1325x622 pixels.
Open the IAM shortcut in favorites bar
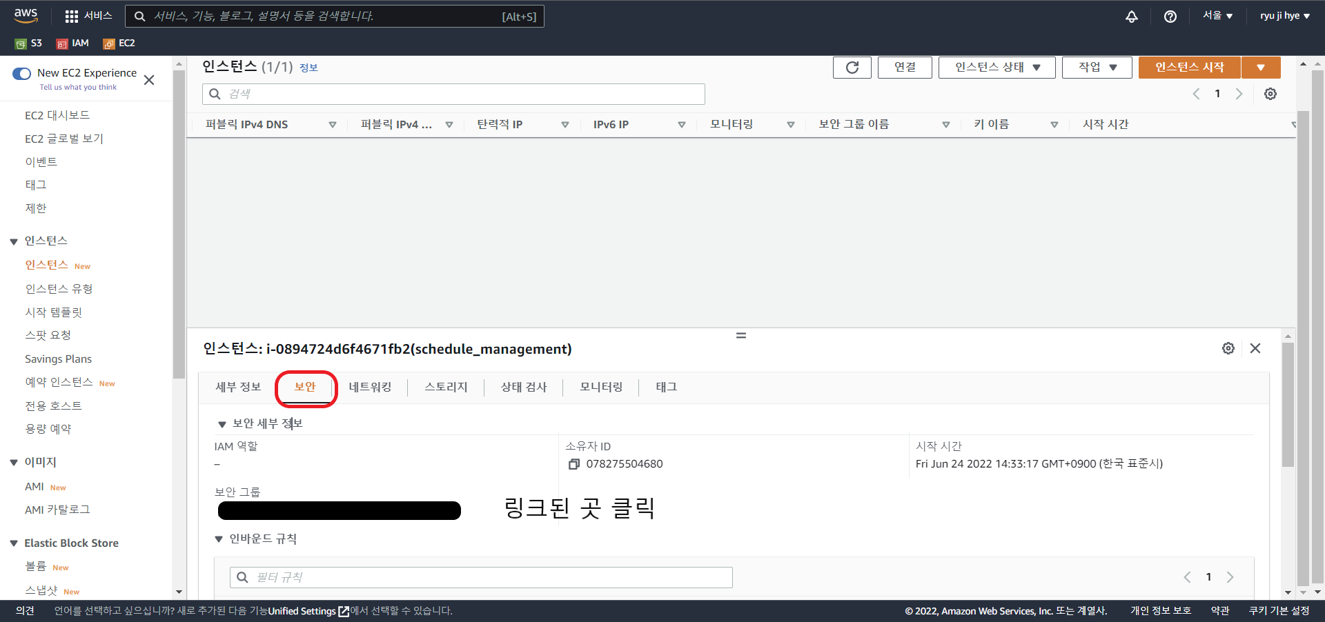click(x=73, y=43)
